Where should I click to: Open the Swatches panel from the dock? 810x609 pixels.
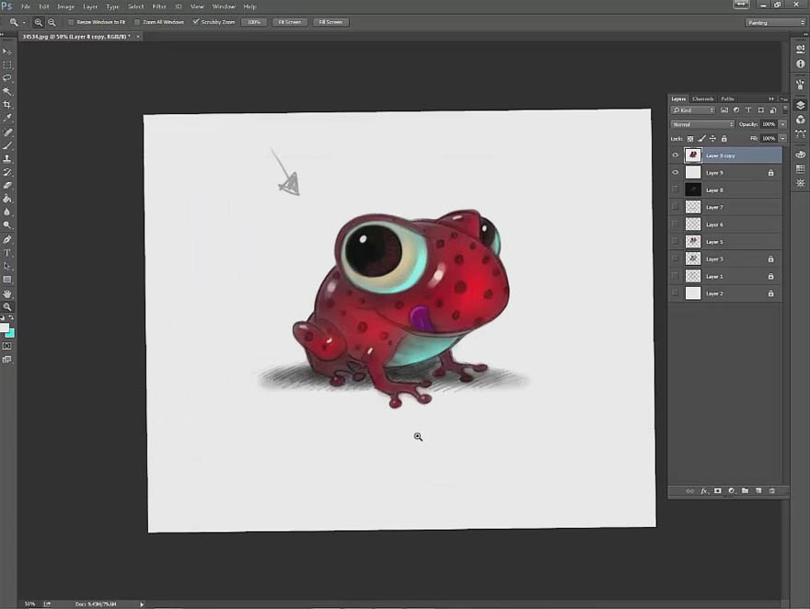(x=800, y=168)
